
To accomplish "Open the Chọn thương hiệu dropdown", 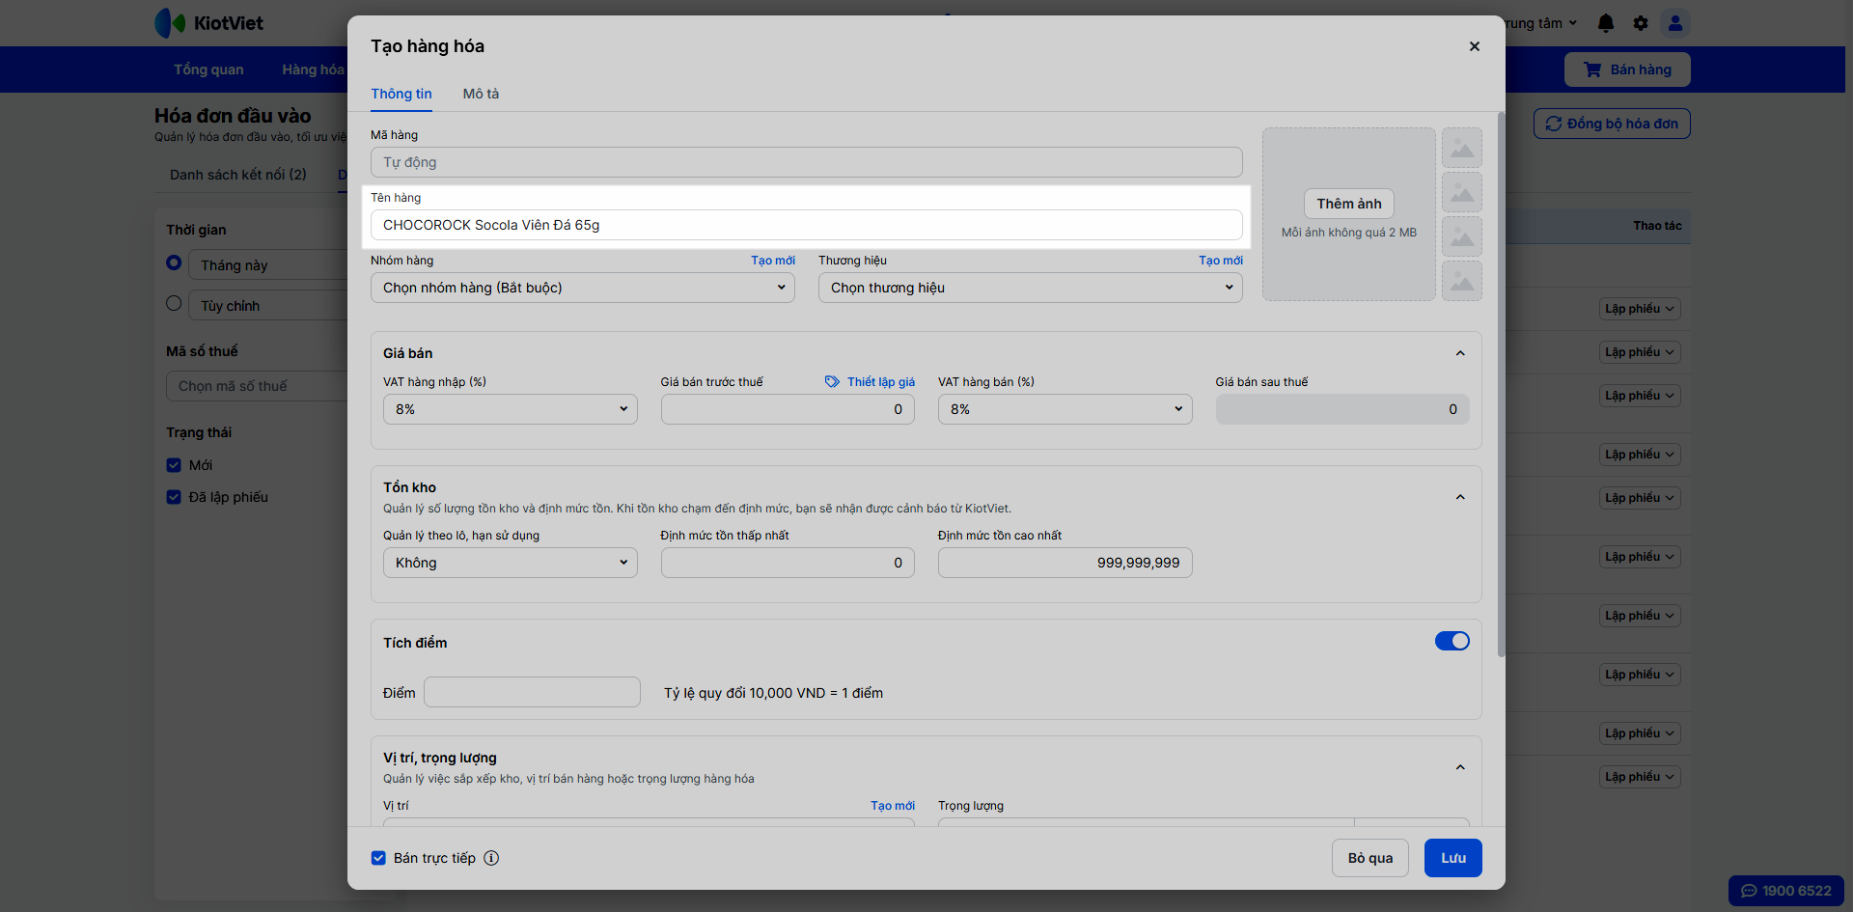I will coord(1030,288).
